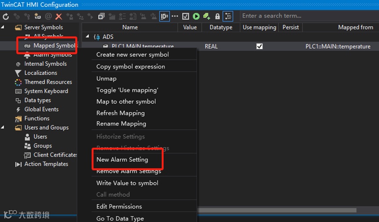Viewport: 379px width, 222px height.
Task: Click the Mapped from column header
Action: [355, 27]
